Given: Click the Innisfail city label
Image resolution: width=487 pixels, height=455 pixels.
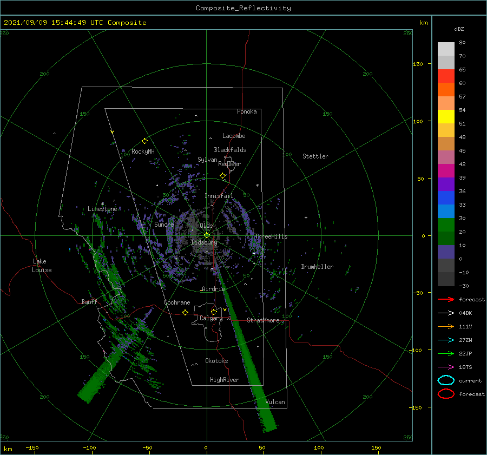Looking at the screenshot, I should click(219, 196).
